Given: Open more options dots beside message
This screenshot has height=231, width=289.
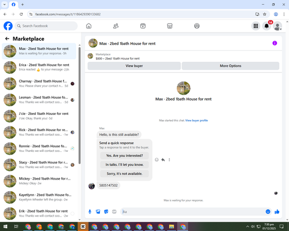Looking at the screenshot, I should (169, 160).
